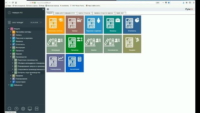Open the Интеграции module tile
Screen dimensions: 200x113
coord(56,44)
